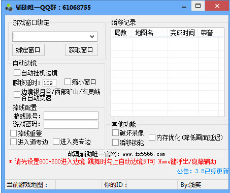
Task: Check the 掉线重登 checkbox
Action: click(13, 133)
